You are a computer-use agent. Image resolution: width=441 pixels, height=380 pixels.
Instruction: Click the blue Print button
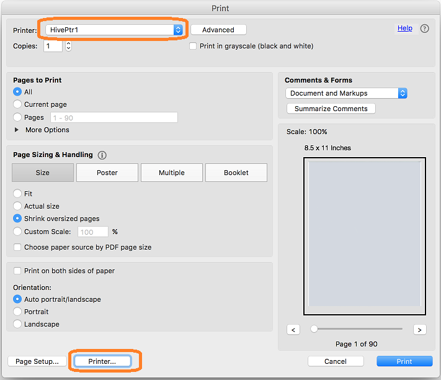[404, 361]
